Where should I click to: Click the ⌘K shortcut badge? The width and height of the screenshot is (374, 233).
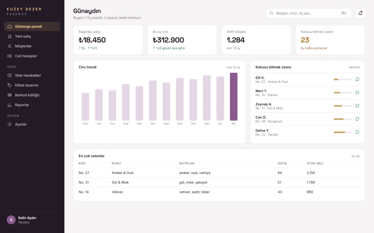click(344, 13)
